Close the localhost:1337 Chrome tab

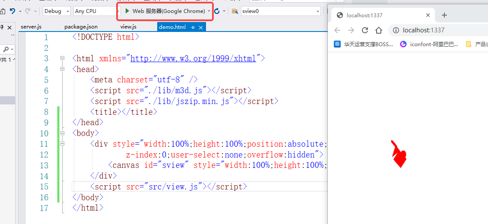pyautogui.click(x=428, y=15)
